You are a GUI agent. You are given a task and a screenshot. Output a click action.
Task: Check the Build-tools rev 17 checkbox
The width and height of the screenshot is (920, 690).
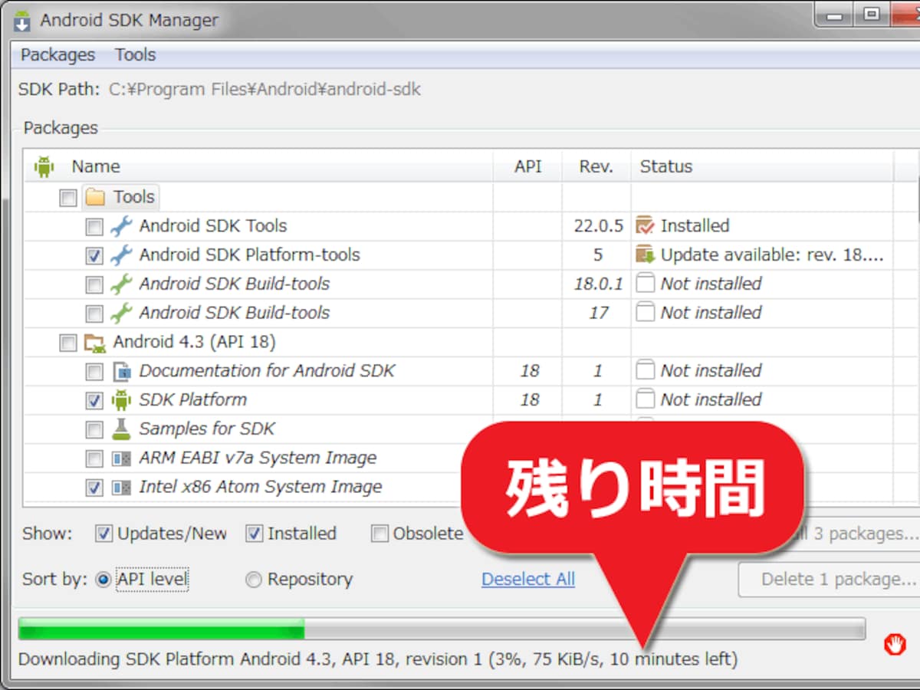[x=94, y=314]
